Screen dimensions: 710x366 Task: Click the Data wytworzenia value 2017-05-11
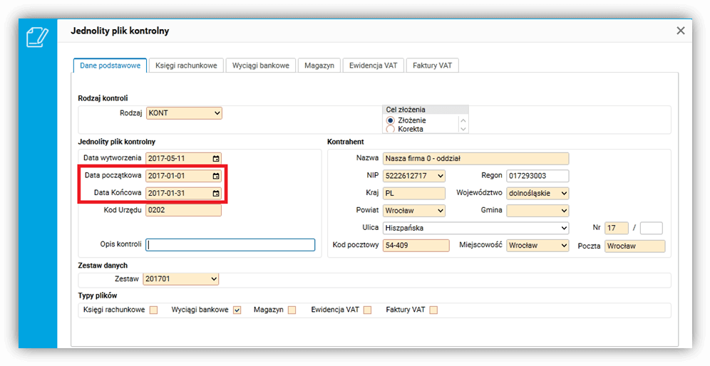[x=167, y=159]
